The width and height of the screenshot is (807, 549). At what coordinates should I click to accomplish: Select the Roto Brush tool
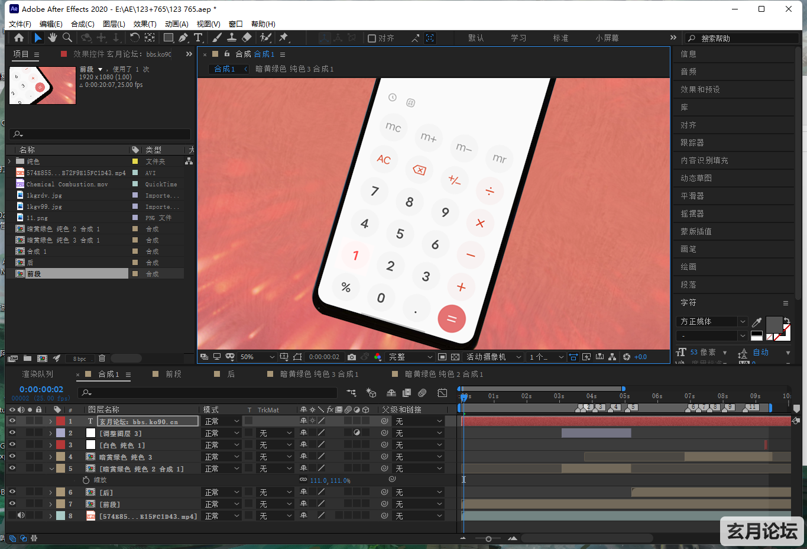coord(265,38)
